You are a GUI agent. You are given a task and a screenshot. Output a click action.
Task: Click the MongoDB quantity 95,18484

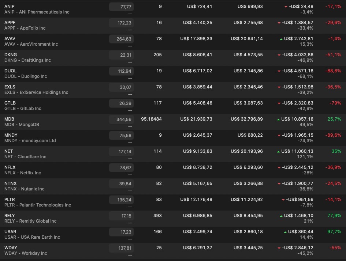point(151,119)
